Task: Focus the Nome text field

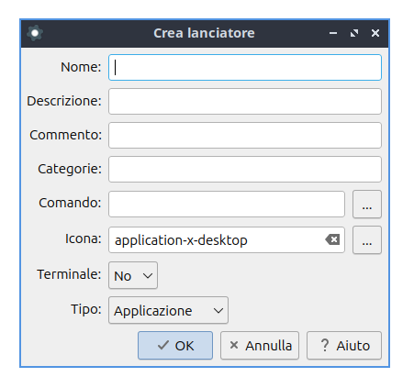Action: point(245,68)
